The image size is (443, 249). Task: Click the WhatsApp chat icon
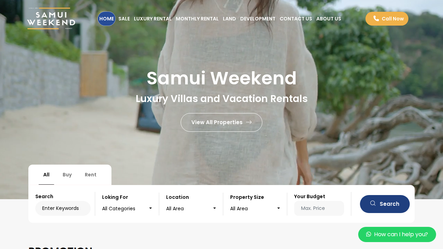pyautogui.click(x=369, y=234)
